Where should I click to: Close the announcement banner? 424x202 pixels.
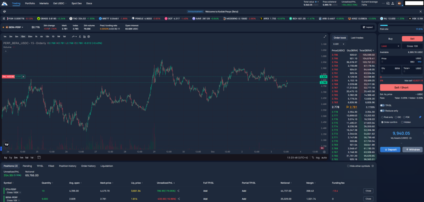[x=420, y=12]
